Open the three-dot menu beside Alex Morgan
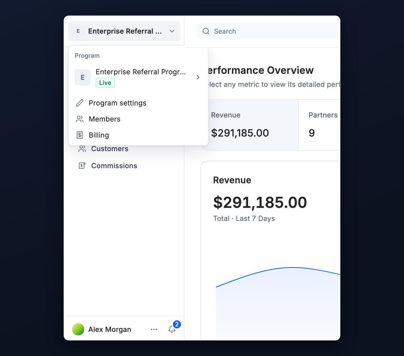 point(154,329)
